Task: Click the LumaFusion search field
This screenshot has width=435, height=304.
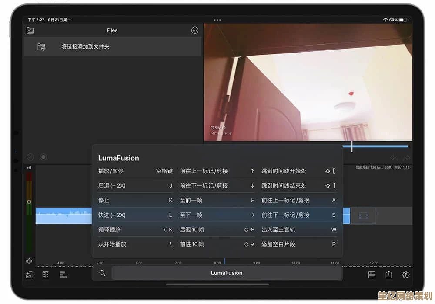Action: 226,273
